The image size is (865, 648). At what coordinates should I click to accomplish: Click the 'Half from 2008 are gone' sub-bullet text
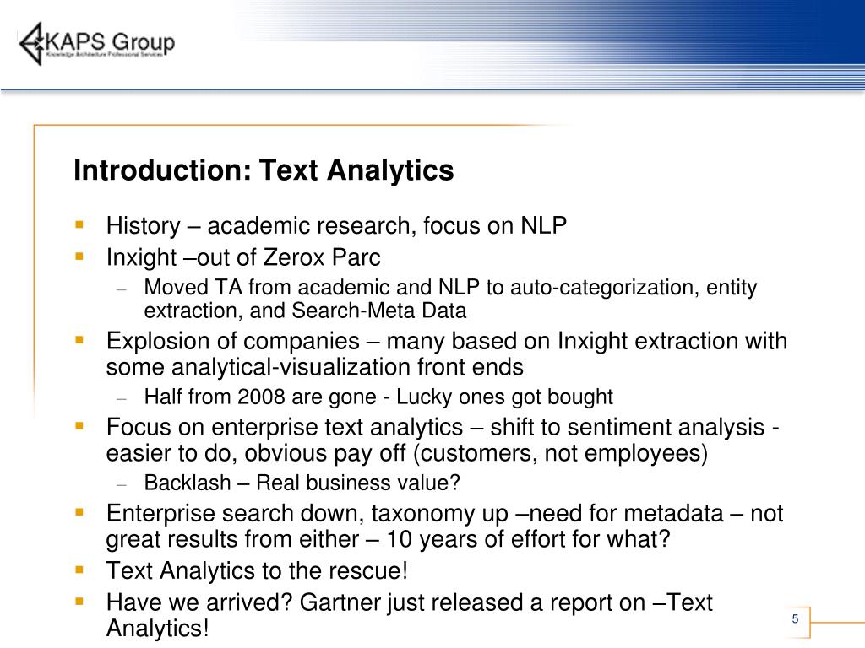tap(378, 397)
